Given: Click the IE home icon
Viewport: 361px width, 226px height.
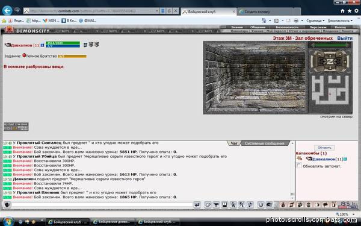Looking at the screenshot, I should [x=342, y=11].
